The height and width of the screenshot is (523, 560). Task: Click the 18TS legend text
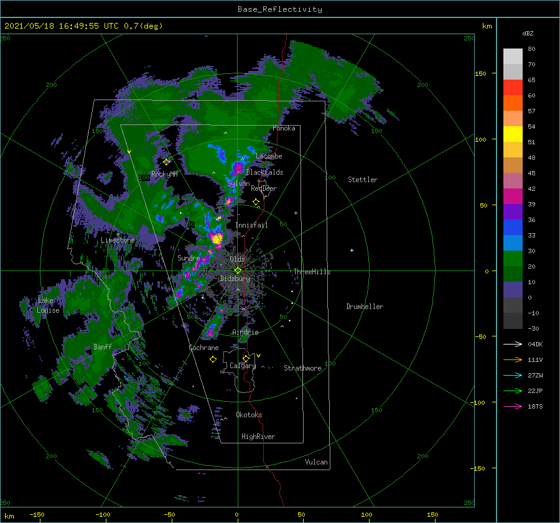click(535, 406)
